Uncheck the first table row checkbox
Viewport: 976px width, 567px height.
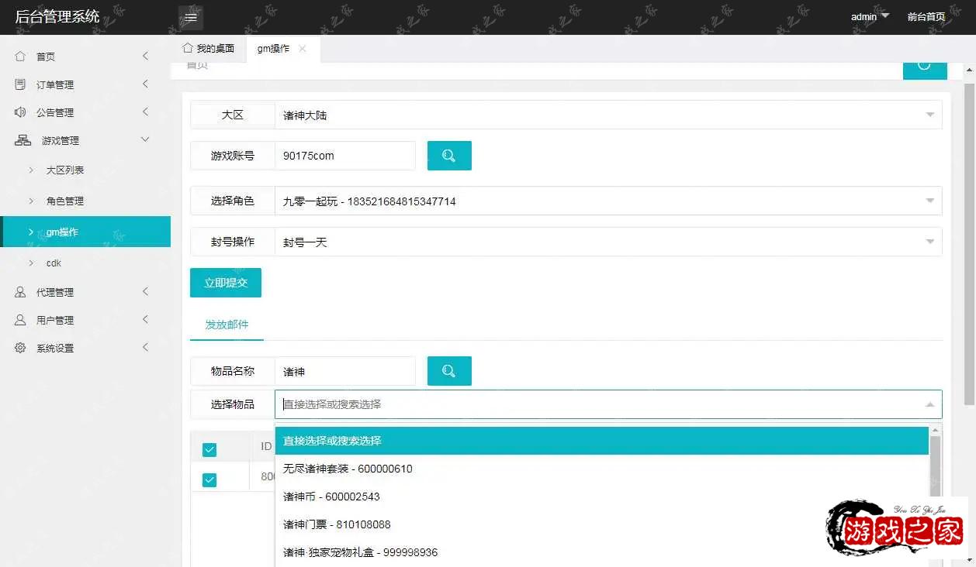[209, 480]
